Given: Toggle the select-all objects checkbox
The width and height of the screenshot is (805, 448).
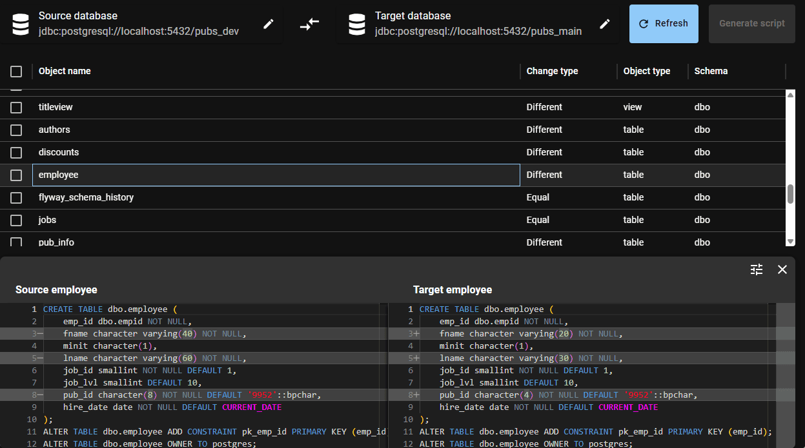Looking at the screenshot, I should tap(16, 72).
